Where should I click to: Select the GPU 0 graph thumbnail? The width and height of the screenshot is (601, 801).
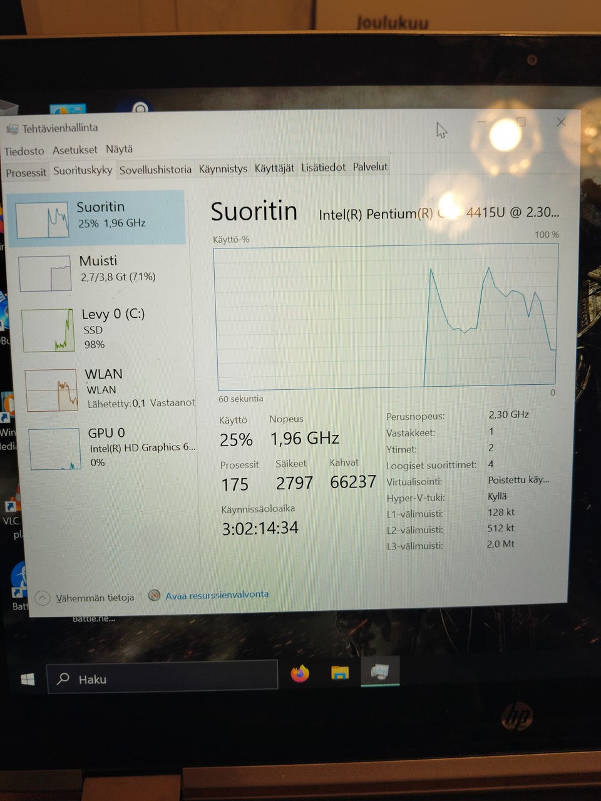coord(54,449)
